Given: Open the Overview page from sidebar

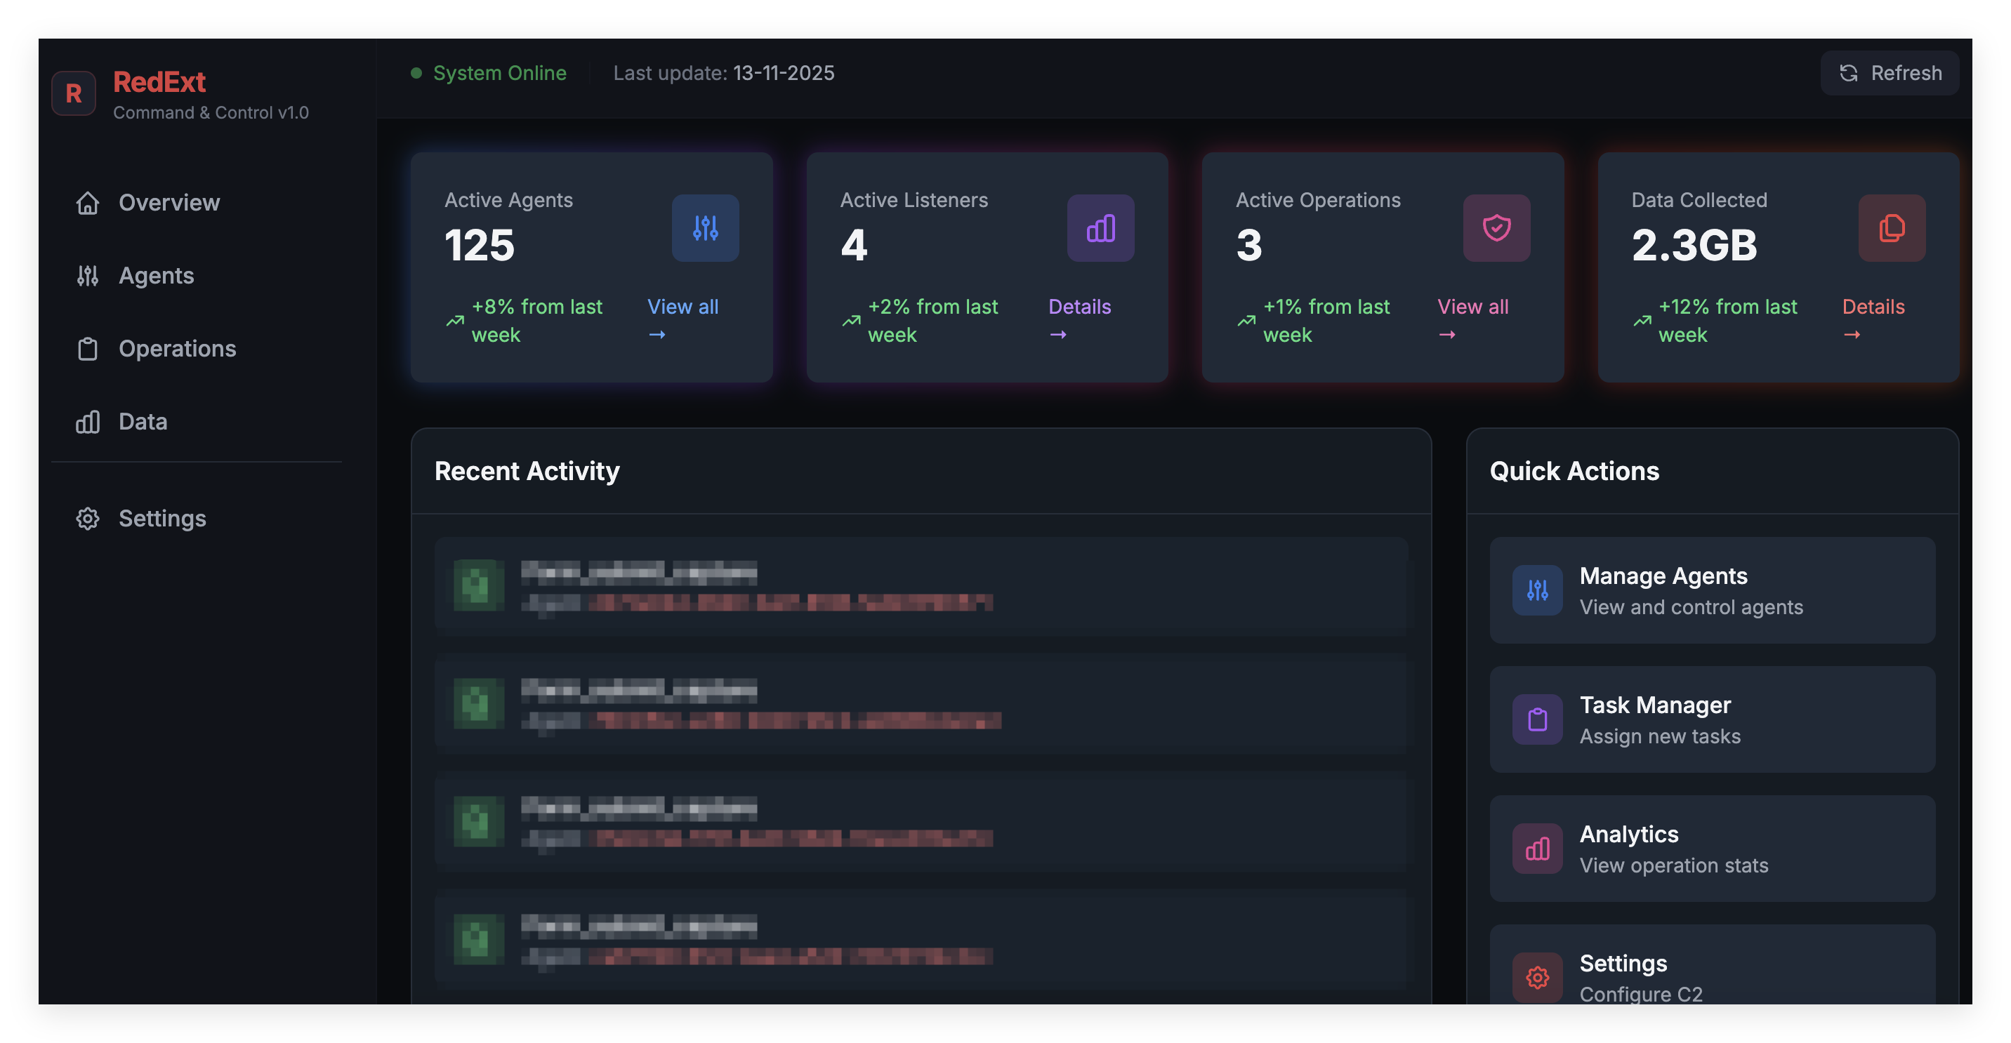Looking at the screenshot, I should point(169,203).
